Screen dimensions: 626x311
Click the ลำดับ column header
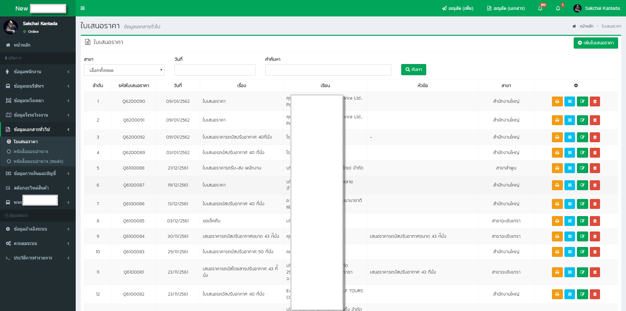click(98, 86)
